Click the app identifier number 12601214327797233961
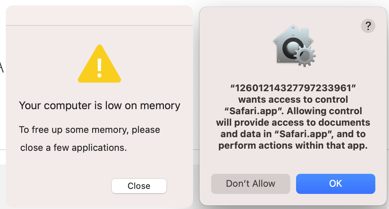The height and width of the screenshot is (209, 389). click(293, 88)
